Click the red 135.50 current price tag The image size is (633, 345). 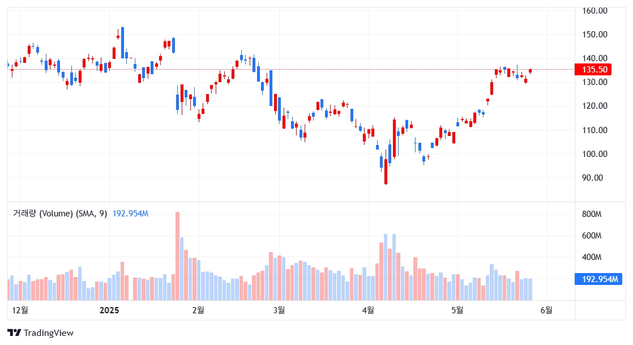click(x=592, y=70)
